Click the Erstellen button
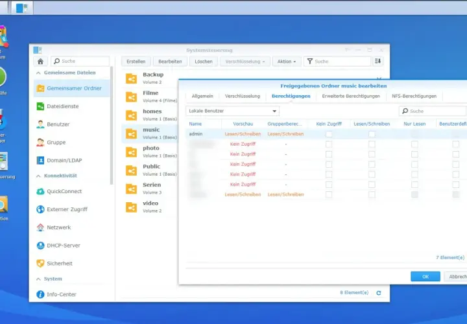Viewport: 467px width, 324px height. point(136,62)
